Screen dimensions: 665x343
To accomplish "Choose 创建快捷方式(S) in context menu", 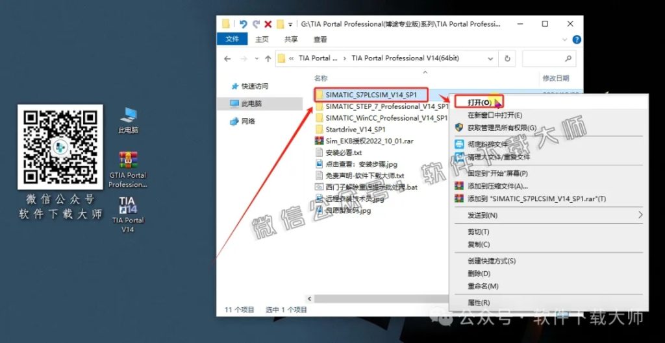I will point(492,261).
